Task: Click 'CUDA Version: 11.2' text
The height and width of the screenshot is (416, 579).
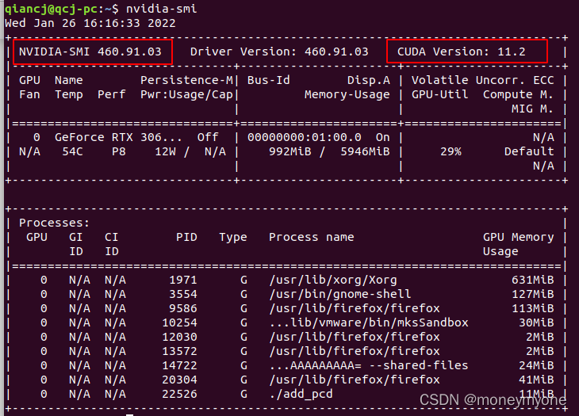Action: coord(461,52)
